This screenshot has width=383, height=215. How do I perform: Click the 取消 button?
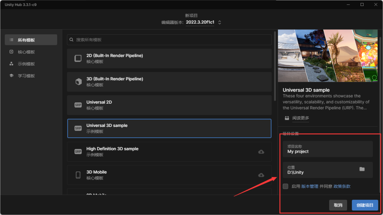coord(338,205)
